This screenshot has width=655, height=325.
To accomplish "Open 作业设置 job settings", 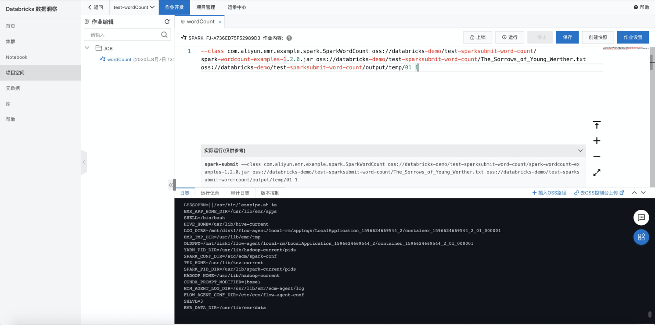I will pos(633,37).
